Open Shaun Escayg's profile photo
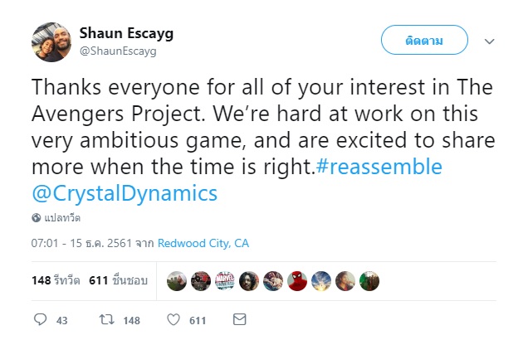Viewport: 528px width, 340px height. click(x=51, y=41)
